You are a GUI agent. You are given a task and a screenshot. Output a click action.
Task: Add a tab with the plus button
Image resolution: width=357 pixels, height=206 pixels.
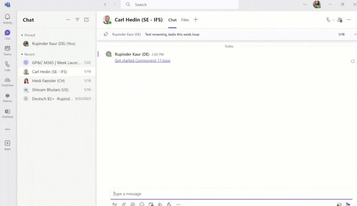point(196,20)
